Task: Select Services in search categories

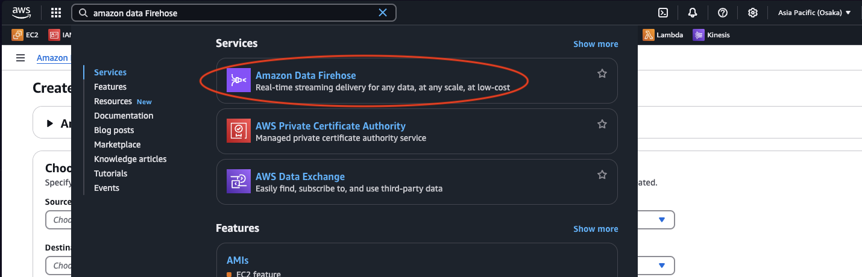Action: (x=110, y=72)
